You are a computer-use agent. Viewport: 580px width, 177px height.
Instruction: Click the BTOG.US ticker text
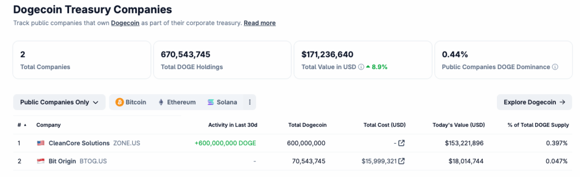(x=93, y=161)
